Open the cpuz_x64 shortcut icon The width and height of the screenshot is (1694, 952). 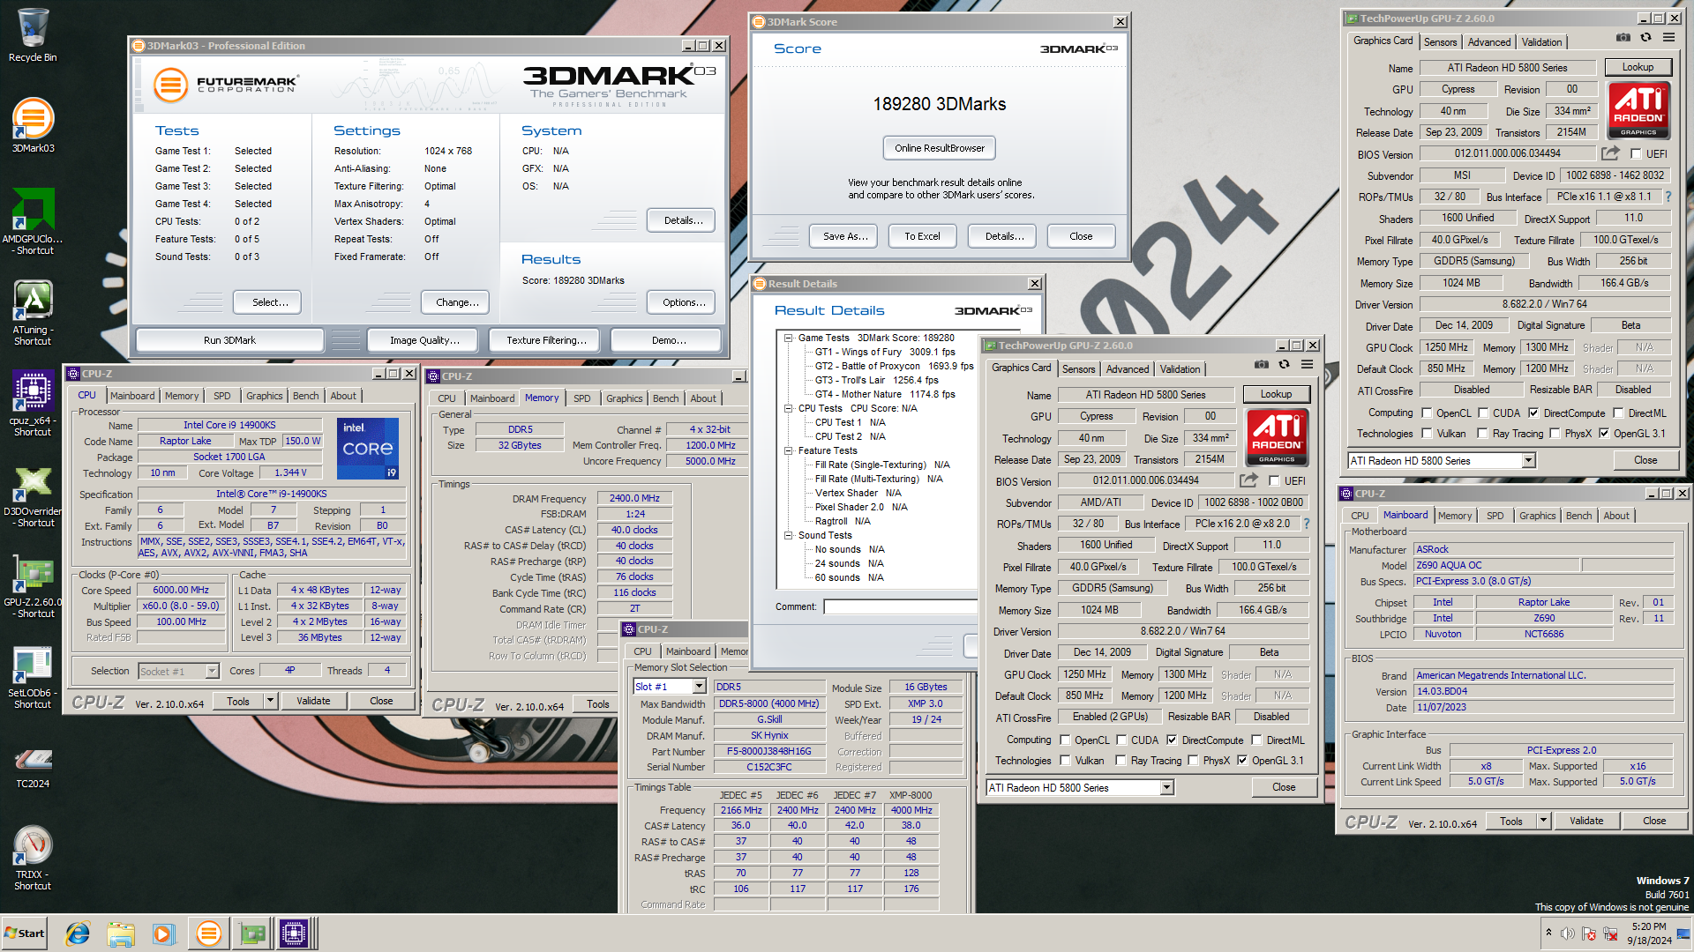[x=33, y=404]
